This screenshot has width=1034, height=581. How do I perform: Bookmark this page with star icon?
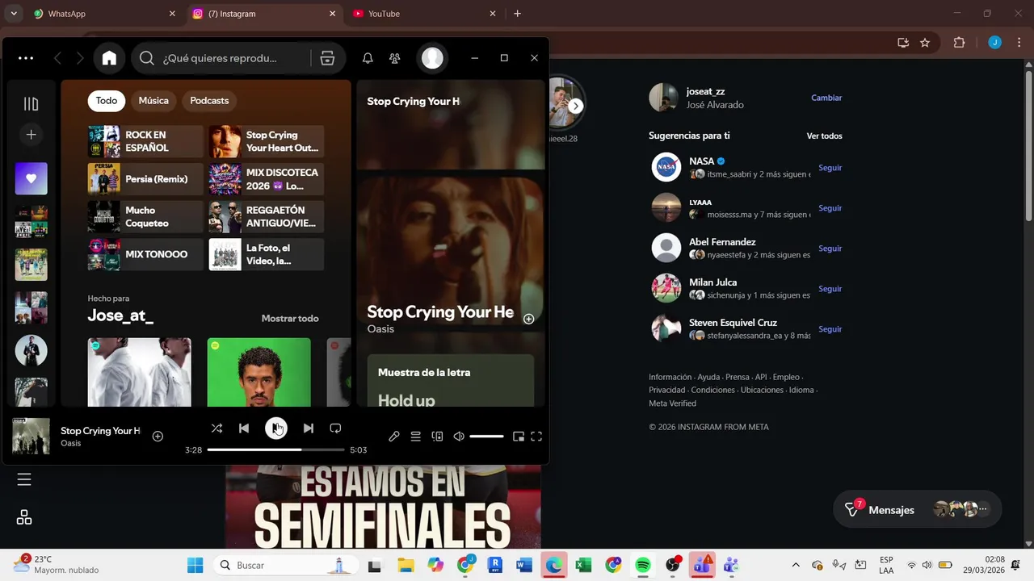pos(925,43)
